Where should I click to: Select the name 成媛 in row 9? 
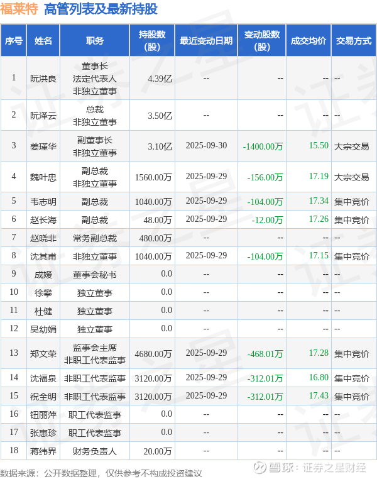pyautogui.click(x=43, y=275)
